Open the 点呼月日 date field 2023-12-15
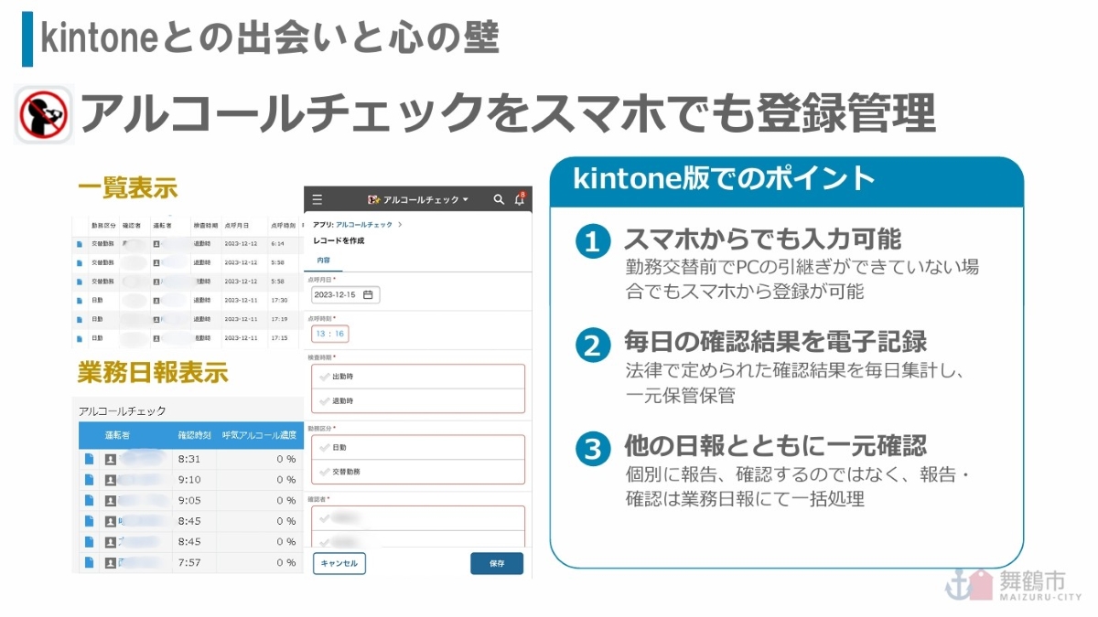The image size is (1098, 617). [x=344, y=295]
